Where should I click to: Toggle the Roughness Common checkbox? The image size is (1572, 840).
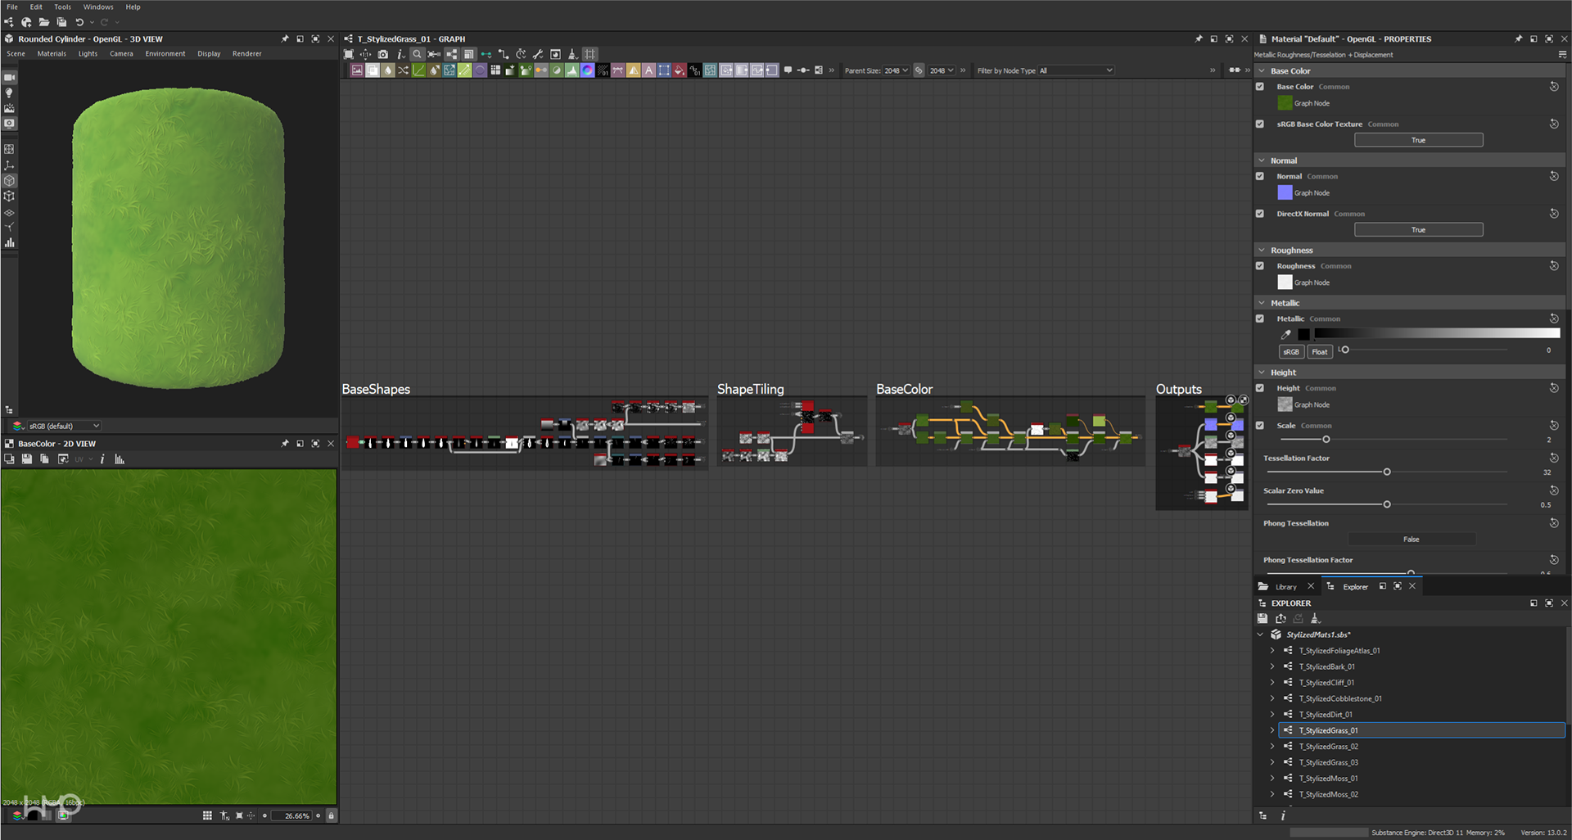click(1260, 266)
